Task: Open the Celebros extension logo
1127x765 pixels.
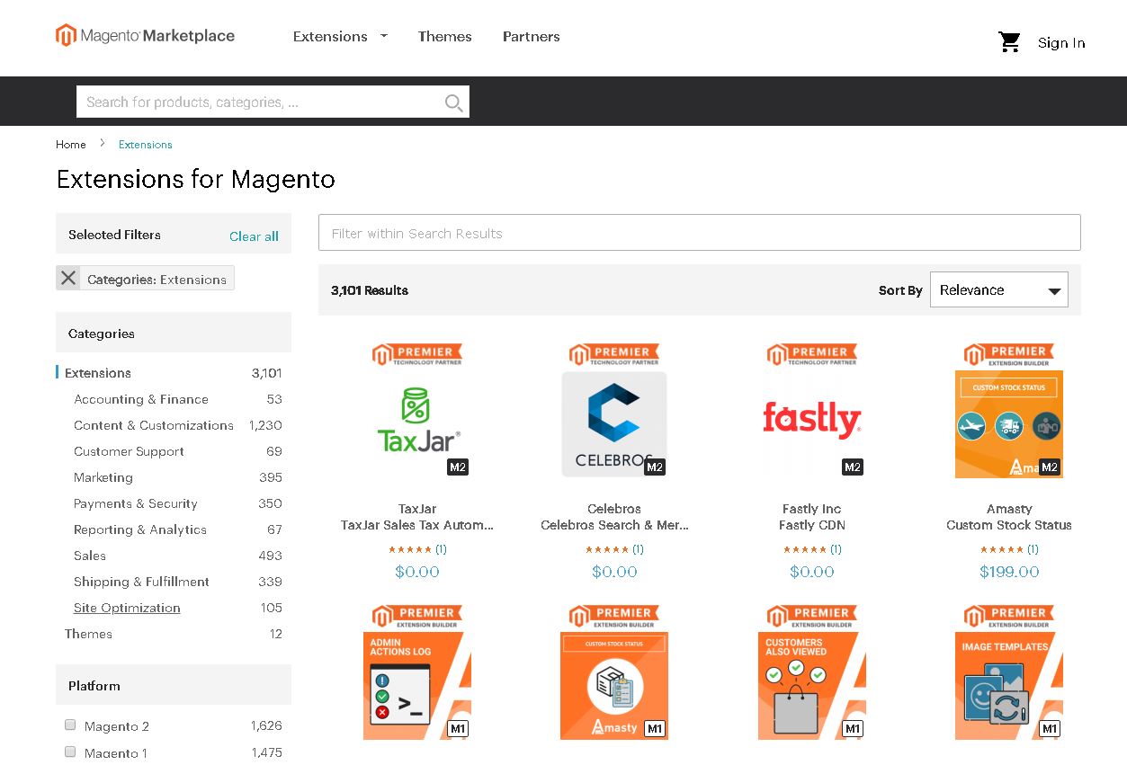Action: [x=614, y=424]
